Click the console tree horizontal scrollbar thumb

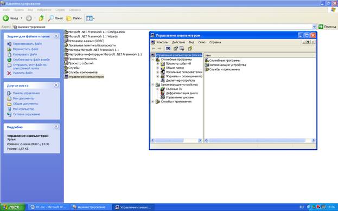pos(169,140)
